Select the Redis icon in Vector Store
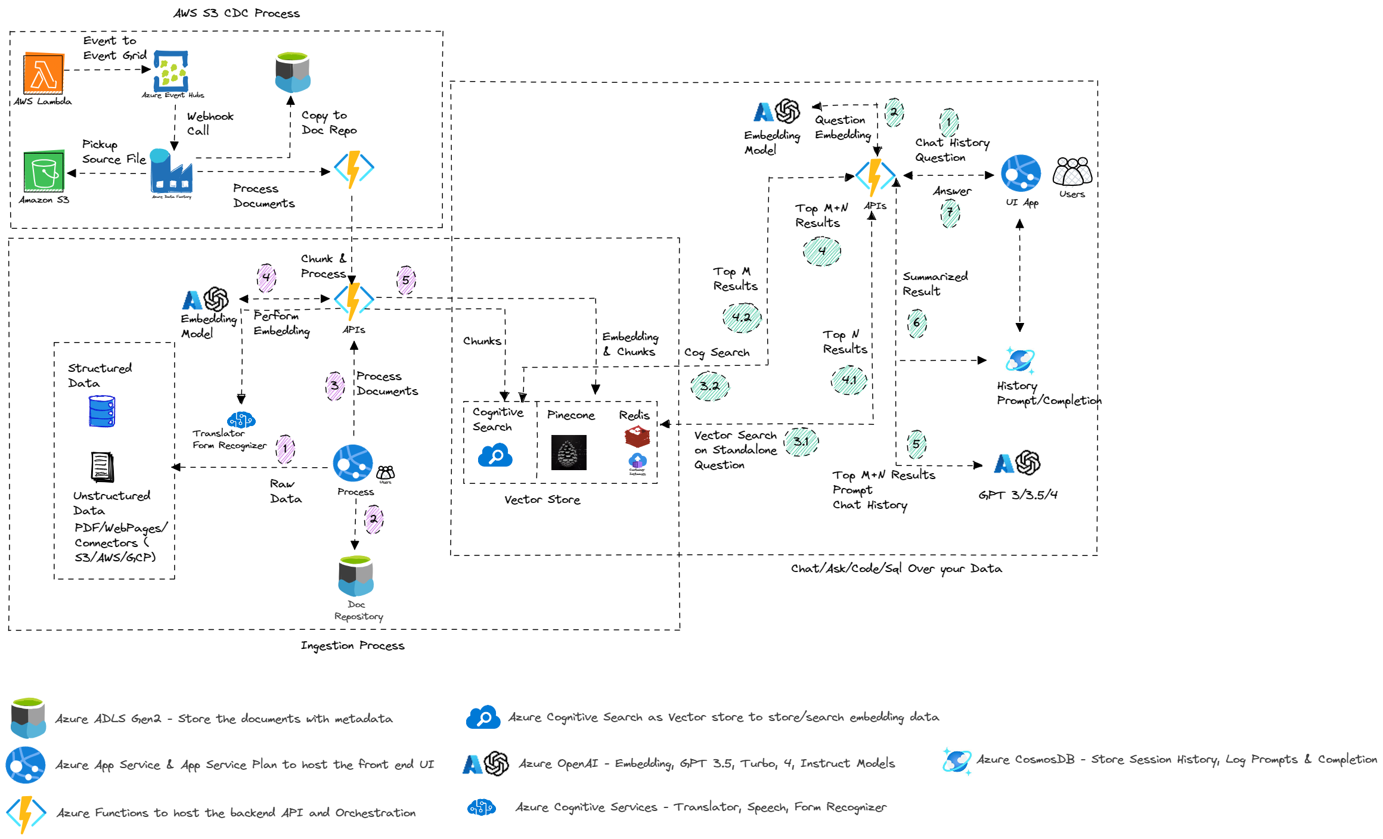This screenshot has width=1383, height=839. click(637, 437)
